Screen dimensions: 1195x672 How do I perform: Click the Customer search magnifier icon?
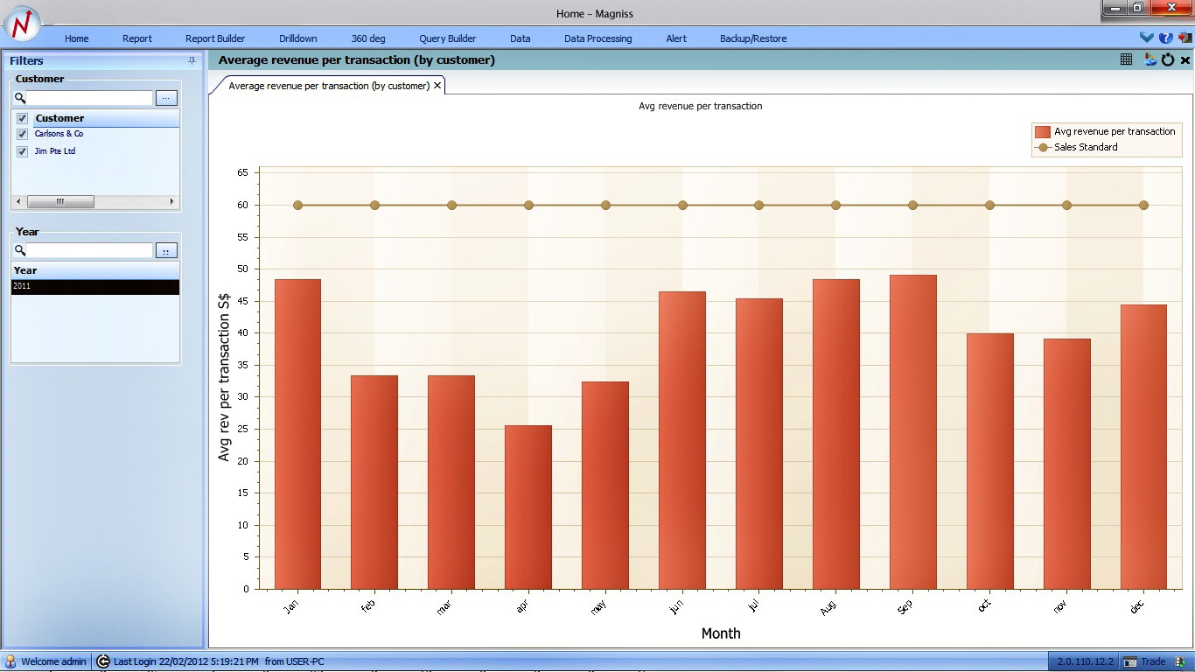pyautogui.click(x=19, y=98)
